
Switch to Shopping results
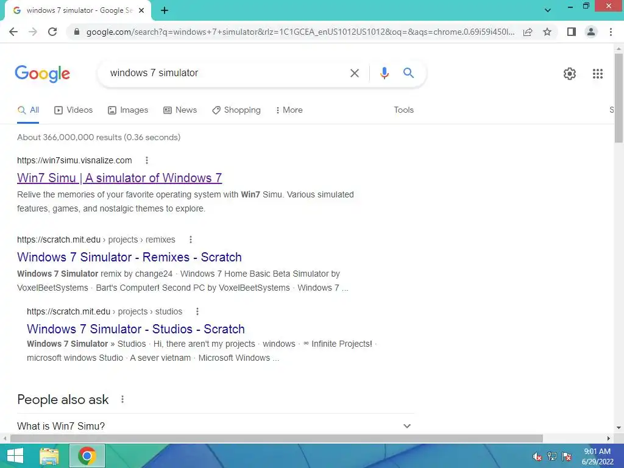(x=236, y=110)
